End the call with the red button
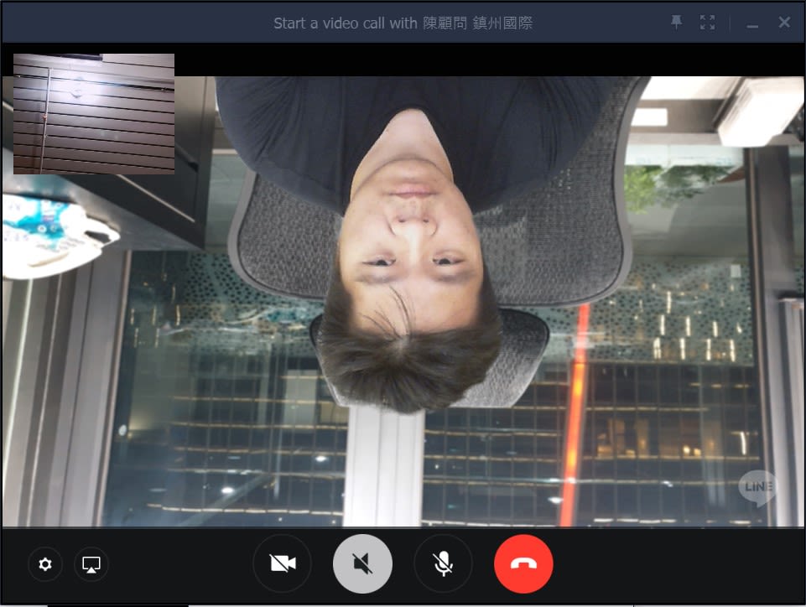 523,564
